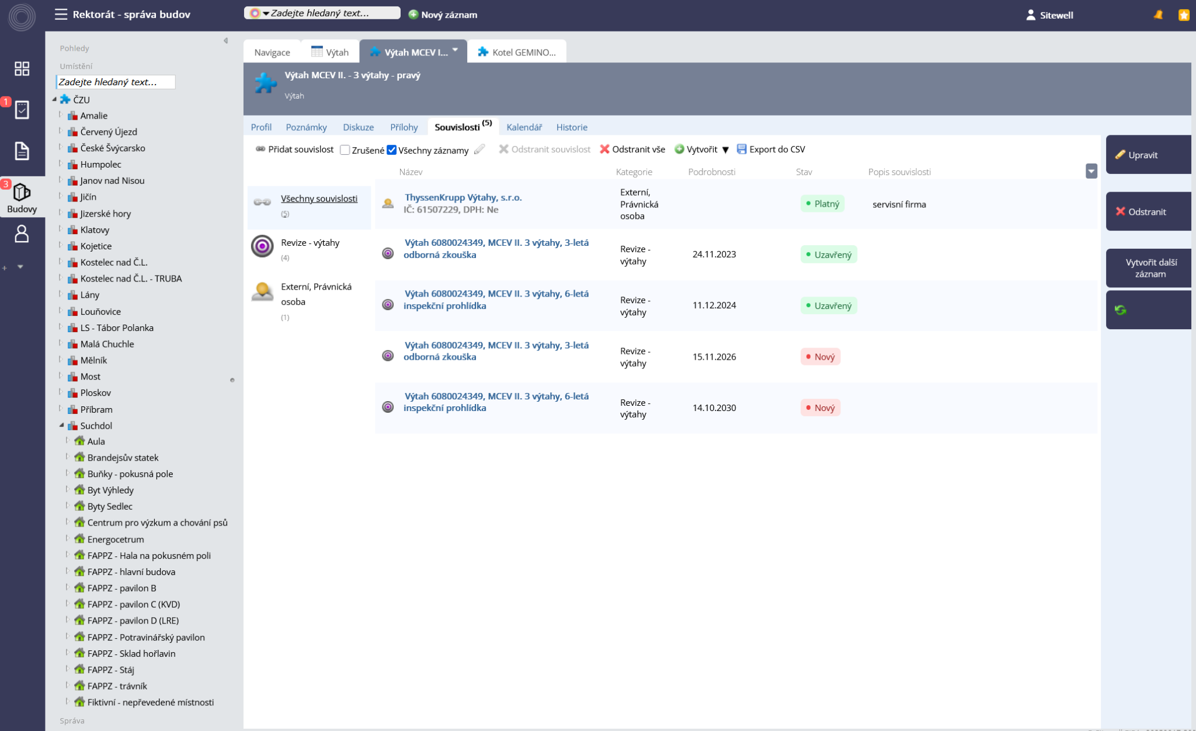
Task: Enable the Zrušené checkbox
Action: (345, 150)
